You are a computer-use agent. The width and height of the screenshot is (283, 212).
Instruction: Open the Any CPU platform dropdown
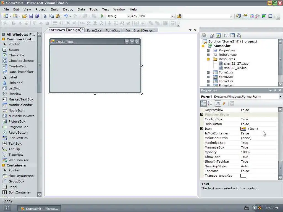pos(172,16)
